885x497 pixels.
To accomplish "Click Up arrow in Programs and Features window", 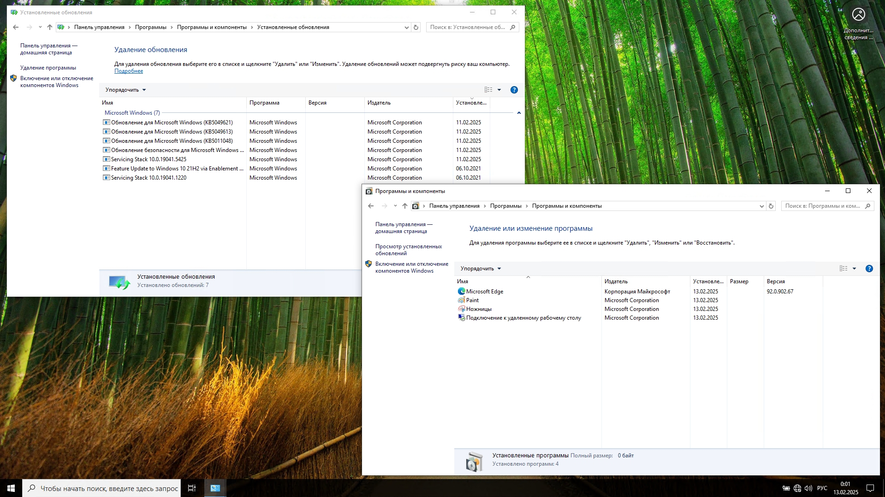I will pyautogui.click(x=405, y=206).
